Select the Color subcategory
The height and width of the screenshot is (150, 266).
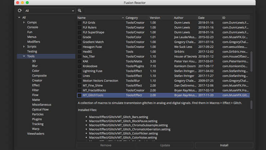point(36,71)
